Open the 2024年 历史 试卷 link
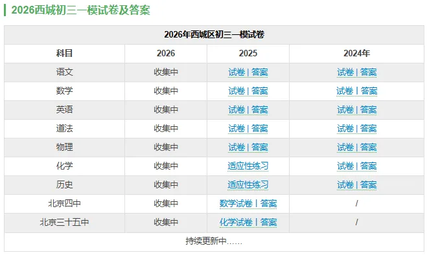Viewport: 427px width, 255px height. click(345, 185)
